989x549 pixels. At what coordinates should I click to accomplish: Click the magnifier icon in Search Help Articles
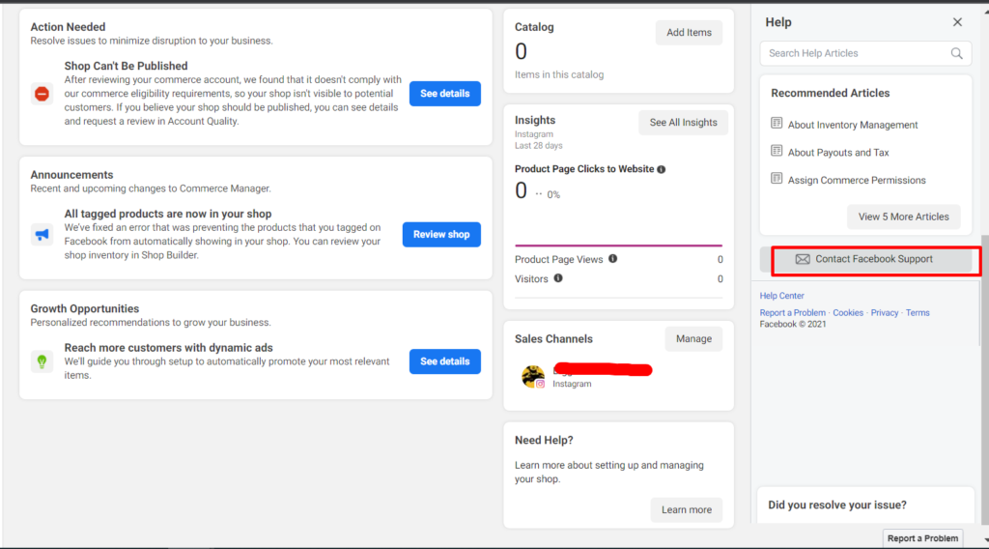click(x=957, y=53)
